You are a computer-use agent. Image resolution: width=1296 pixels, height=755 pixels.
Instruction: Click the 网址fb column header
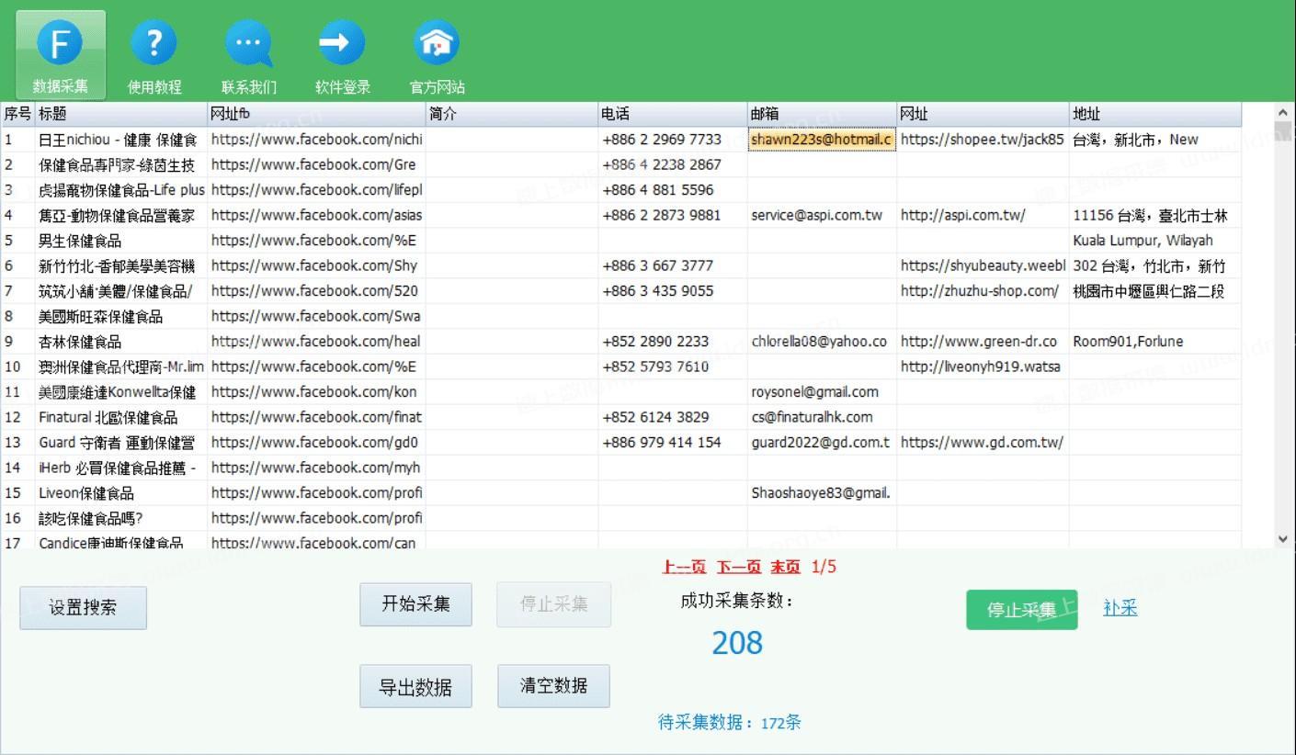pos(316,114)
